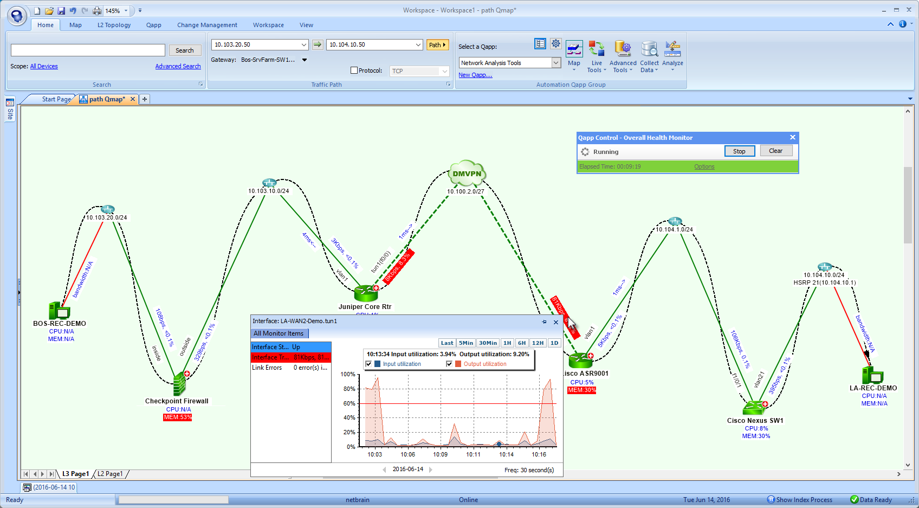Image resolution: width=919 pixels, height=508 pixels.
Task: Switch to the Map ribbon tab
Action: 75,25
